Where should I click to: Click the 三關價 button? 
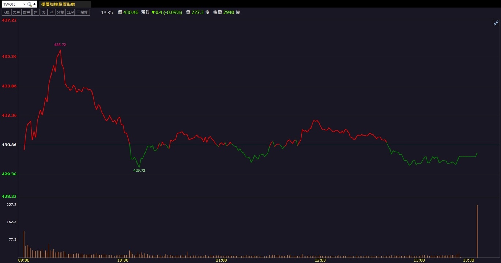tap(82, 12)
